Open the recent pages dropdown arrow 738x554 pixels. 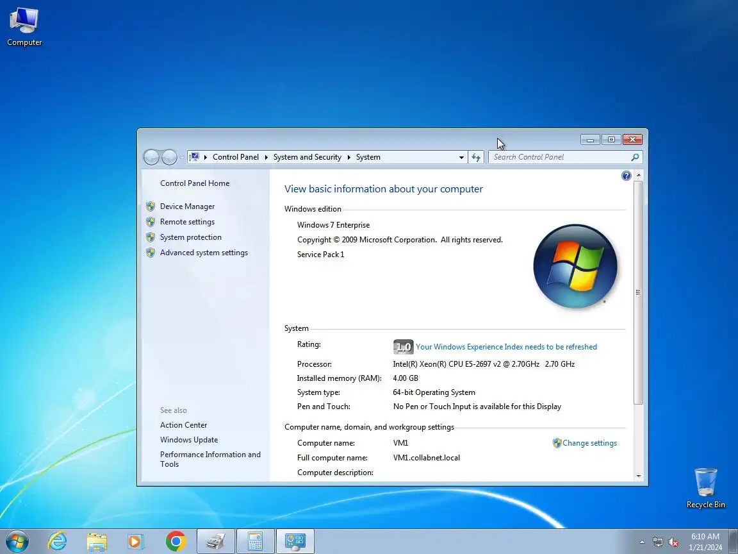[182, 157]
